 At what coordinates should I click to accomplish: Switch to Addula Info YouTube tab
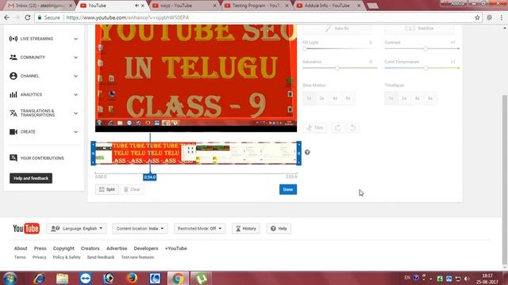click(328, 6)
